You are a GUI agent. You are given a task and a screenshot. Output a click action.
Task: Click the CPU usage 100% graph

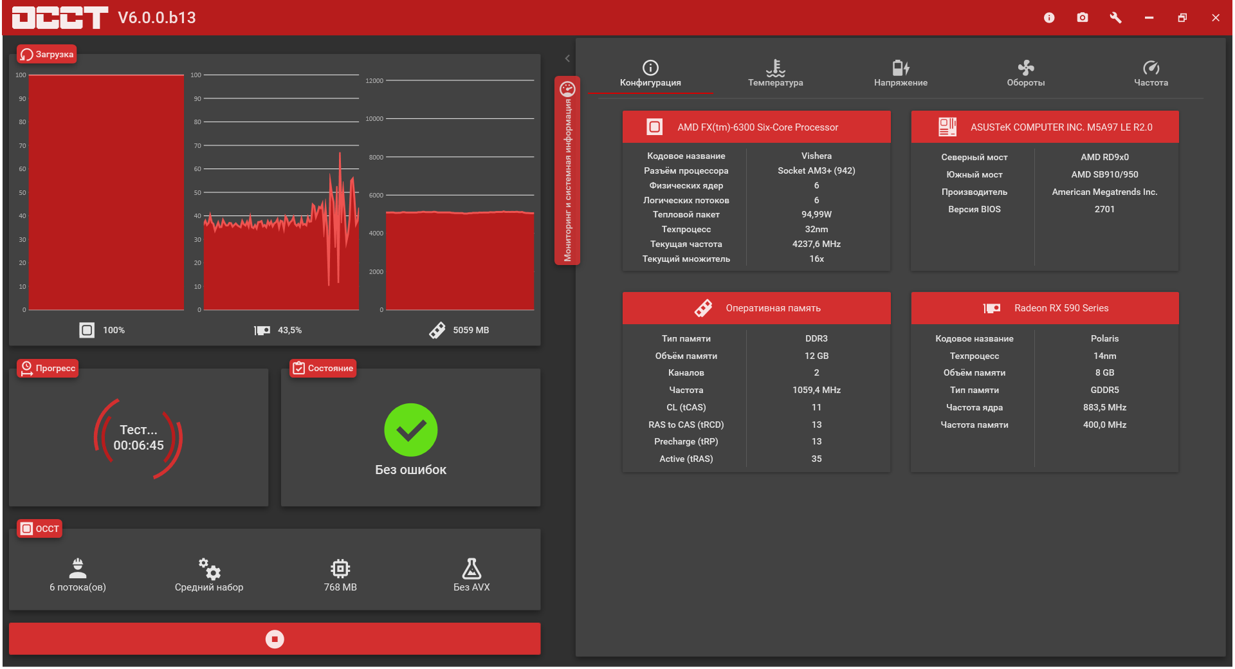tap(106, 192)
